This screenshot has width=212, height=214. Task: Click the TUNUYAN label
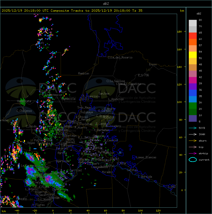[x=54, y=198]
